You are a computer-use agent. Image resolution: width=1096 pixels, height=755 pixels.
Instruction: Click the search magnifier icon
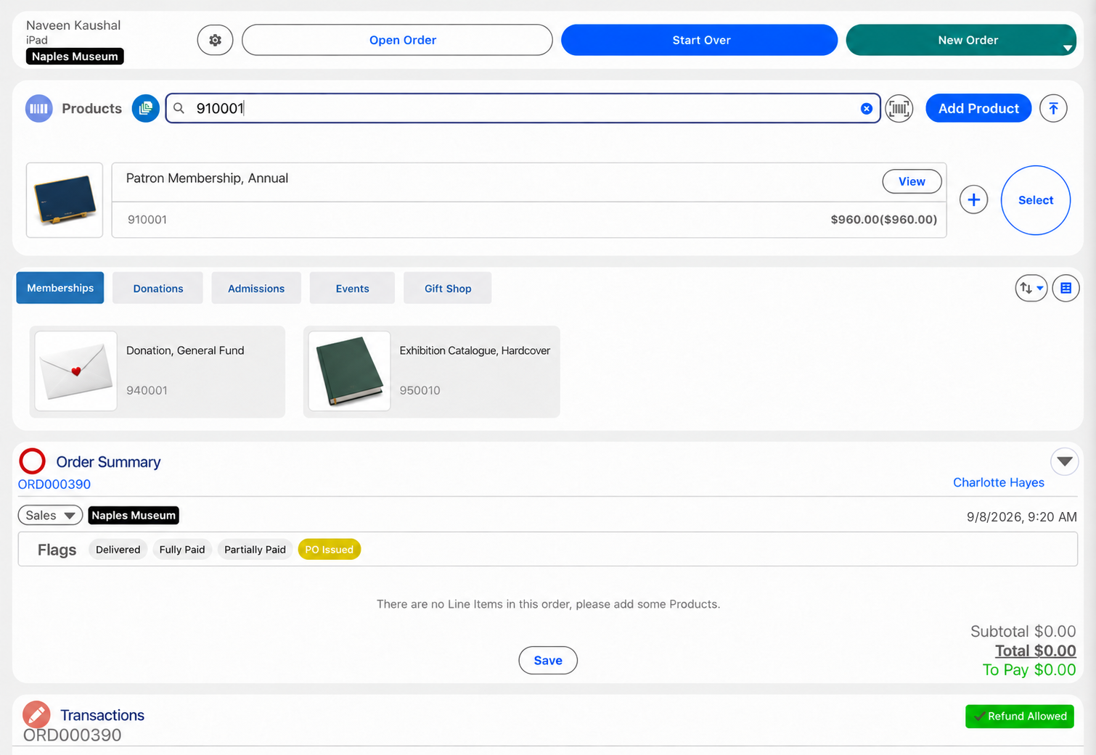coord(179,109)
